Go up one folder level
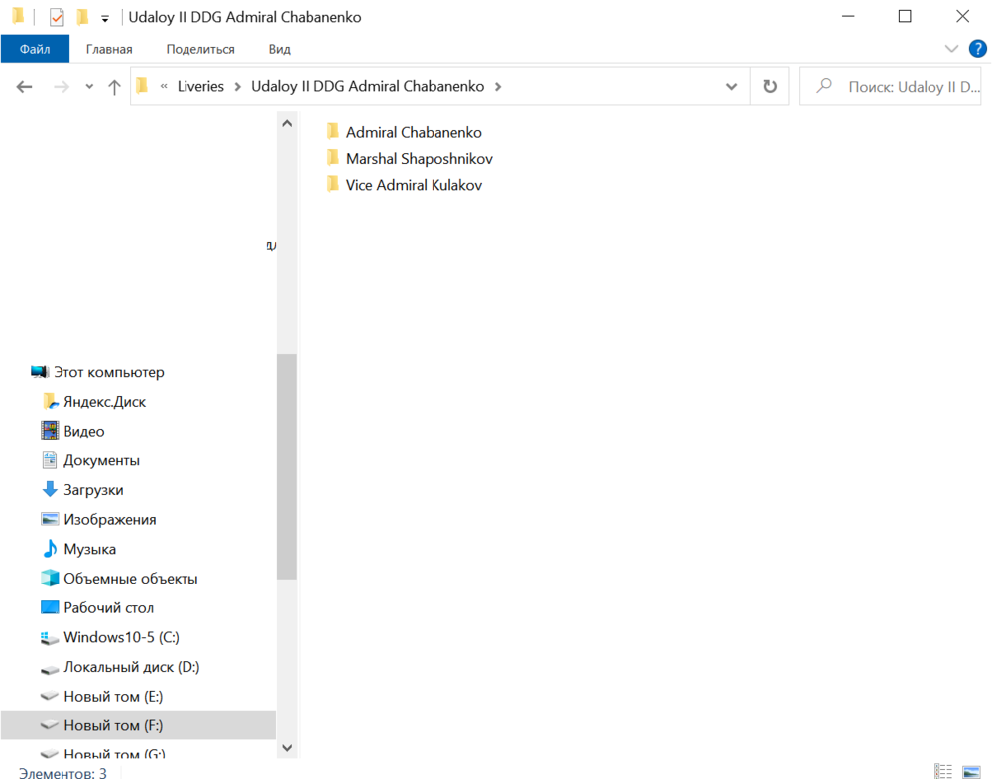Screen dimensions: 992x779 click(114, 87)
